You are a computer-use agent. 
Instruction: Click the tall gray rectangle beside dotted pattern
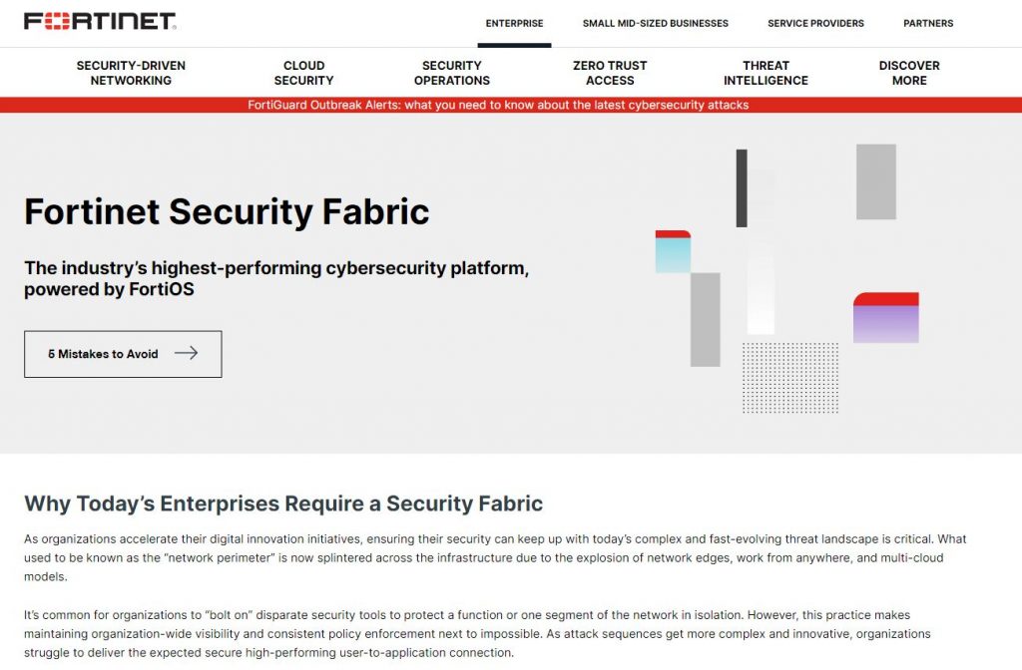pyautogui.click(x=705, y=319)
